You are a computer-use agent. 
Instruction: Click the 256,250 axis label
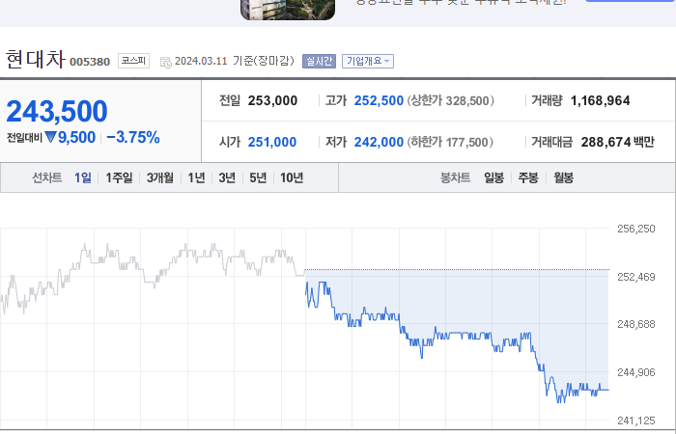635,229
